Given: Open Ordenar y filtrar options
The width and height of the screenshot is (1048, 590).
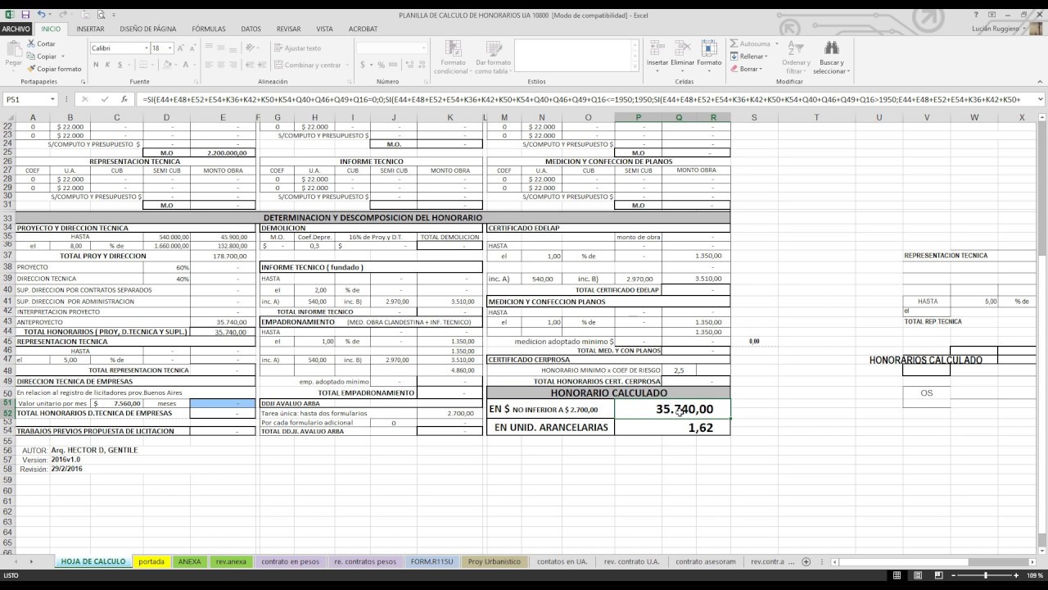Looking at the screenshot, I should (x=796, y=56).
